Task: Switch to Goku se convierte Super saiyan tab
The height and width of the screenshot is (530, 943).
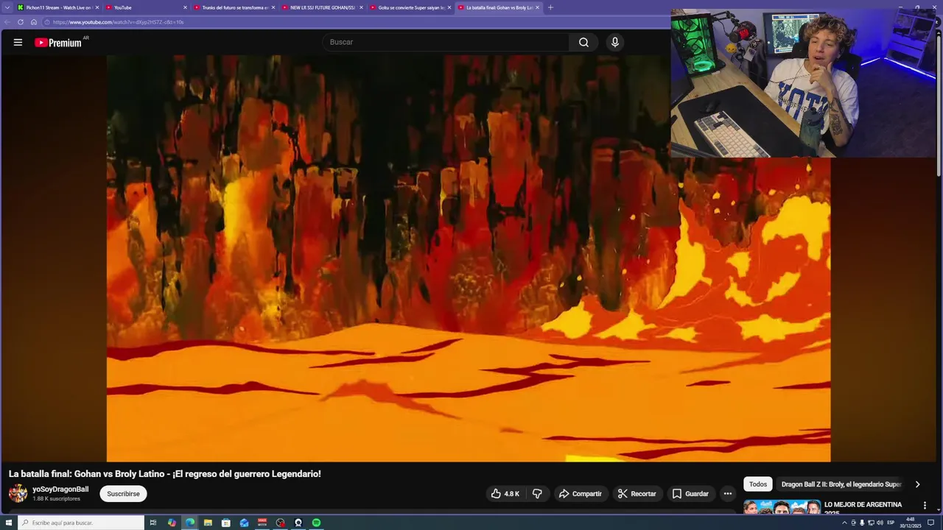Action: coord(410,7)
